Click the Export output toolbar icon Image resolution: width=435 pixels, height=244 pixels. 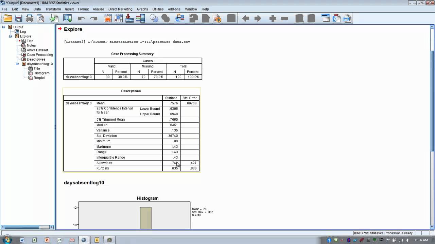click(54, 18)
